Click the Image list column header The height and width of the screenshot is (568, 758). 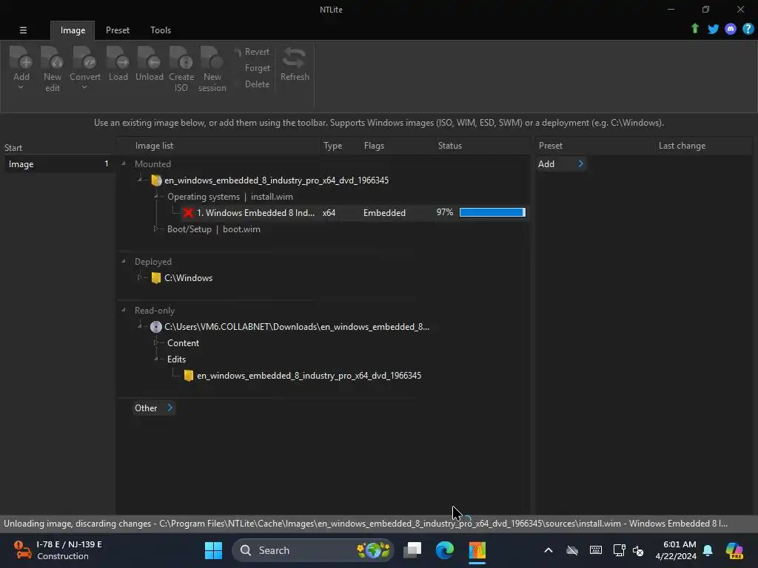pos(154,146)
